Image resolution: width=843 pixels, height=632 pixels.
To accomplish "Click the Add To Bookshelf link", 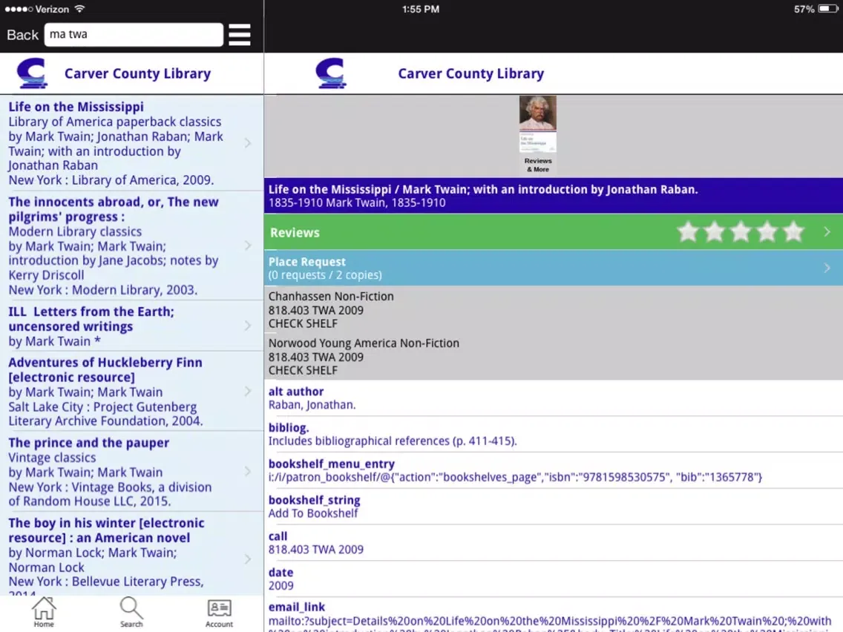I will [313, 513].
